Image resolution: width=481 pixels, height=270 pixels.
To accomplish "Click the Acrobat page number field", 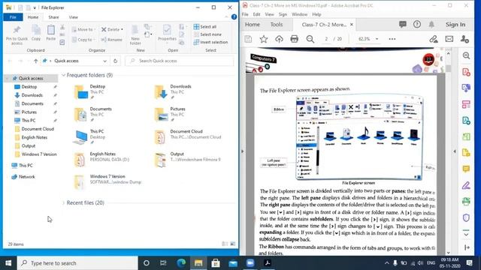I will click(326, 39).
